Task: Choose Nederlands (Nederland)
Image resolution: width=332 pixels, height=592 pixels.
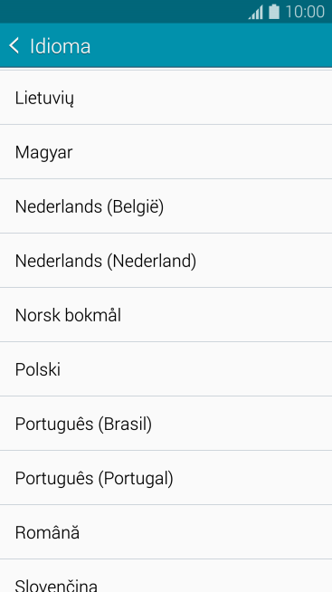Action: click(x=166, y=261)
